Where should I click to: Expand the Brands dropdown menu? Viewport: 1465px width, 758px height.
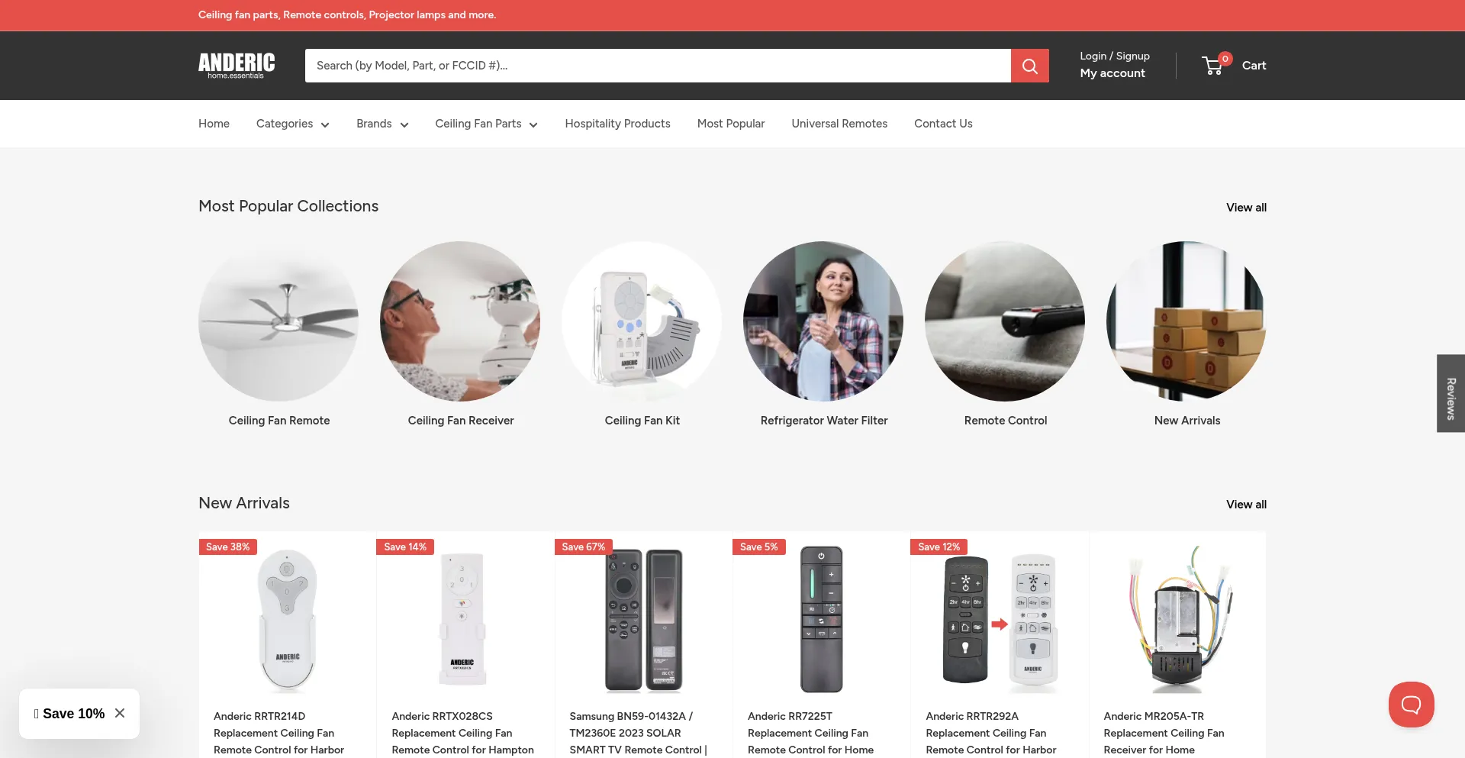[x=382, y=124]
